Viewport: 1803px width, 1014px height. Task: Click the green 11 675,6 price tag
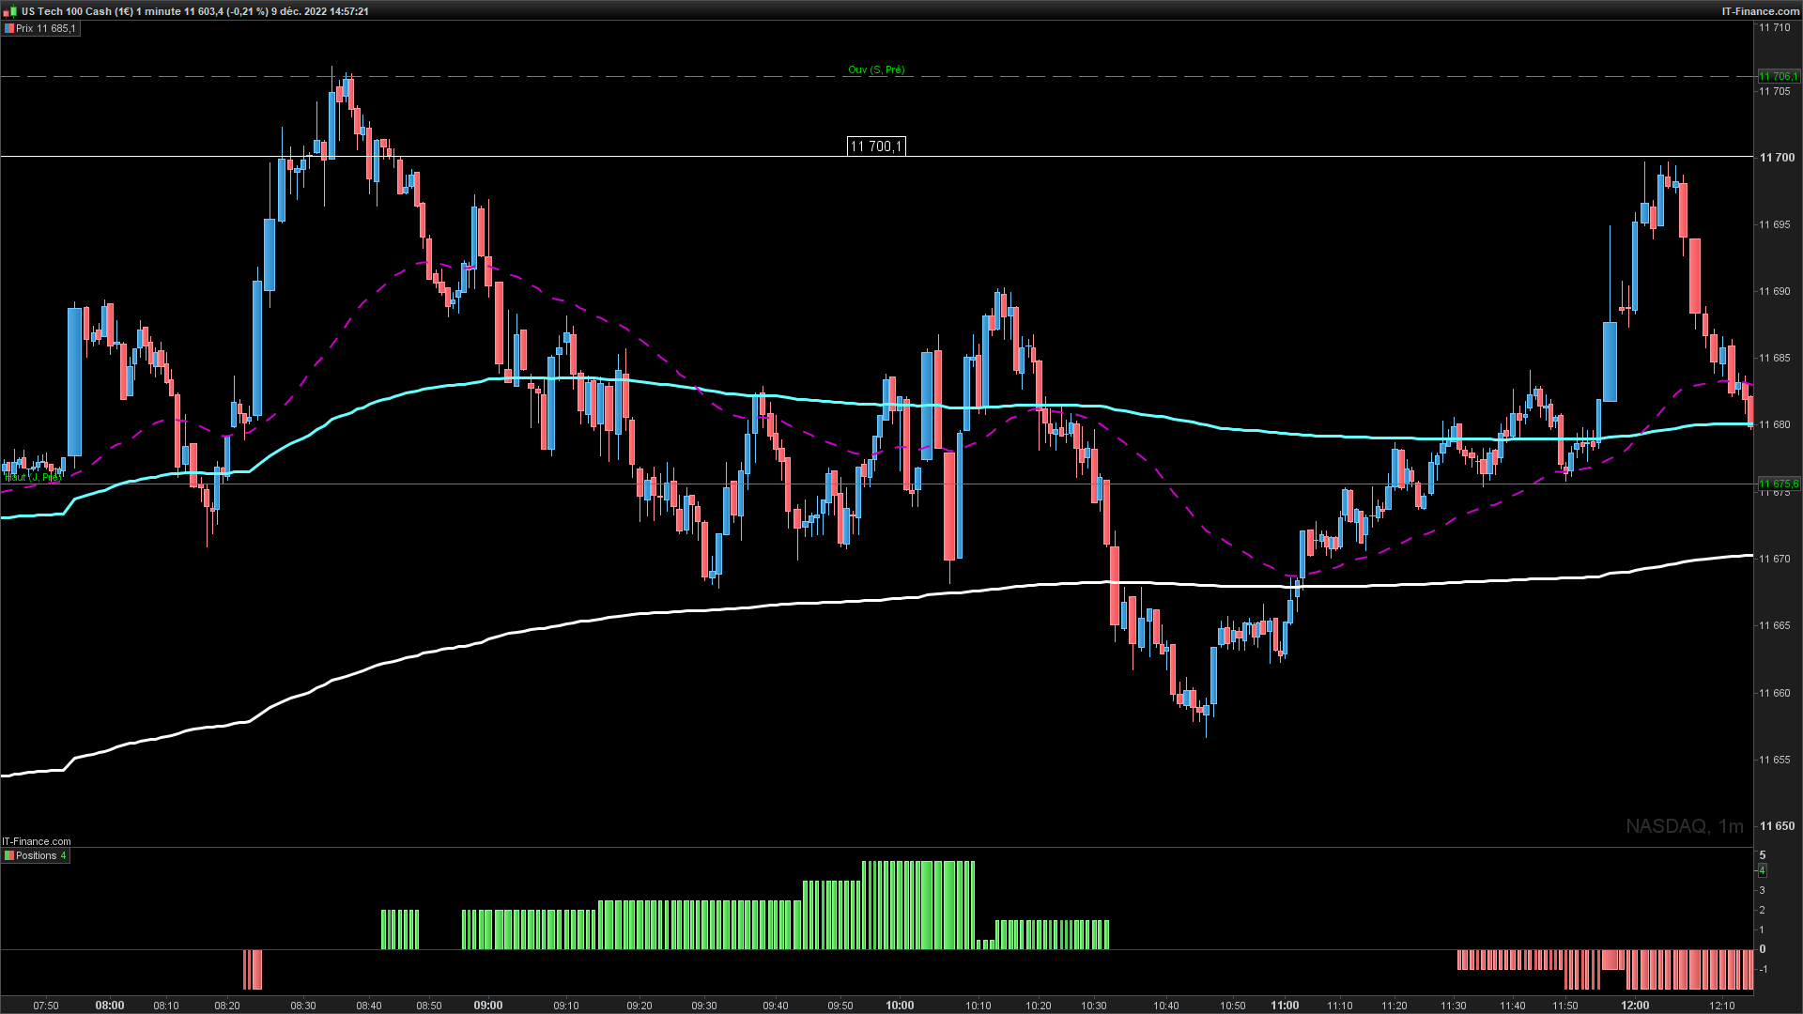[x=1778, y=484]
